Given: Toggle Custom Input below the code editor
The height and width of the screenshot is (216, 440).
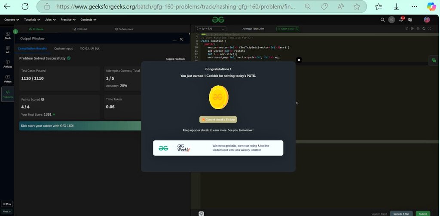Looking at the screenshot, I should pos(379,214).
